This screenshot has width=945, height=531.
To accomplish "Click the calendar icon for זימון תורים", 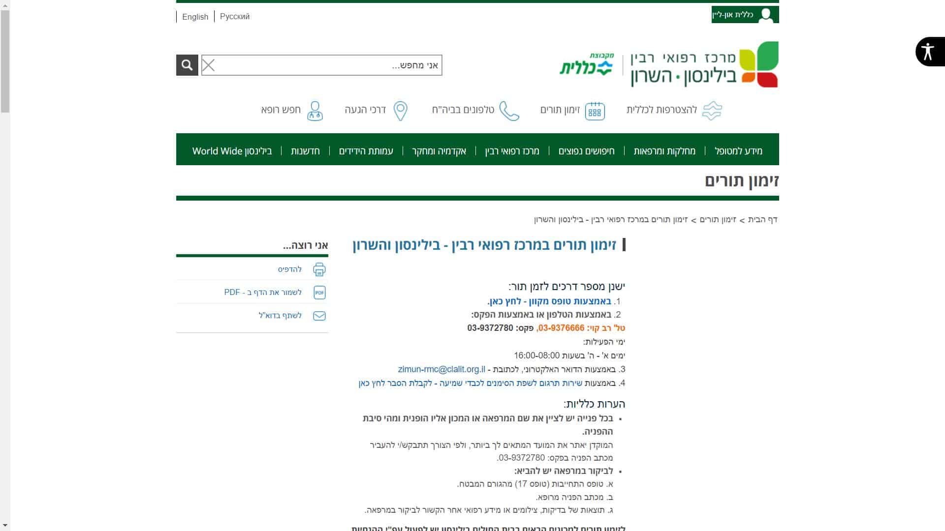I will [595, 111].
